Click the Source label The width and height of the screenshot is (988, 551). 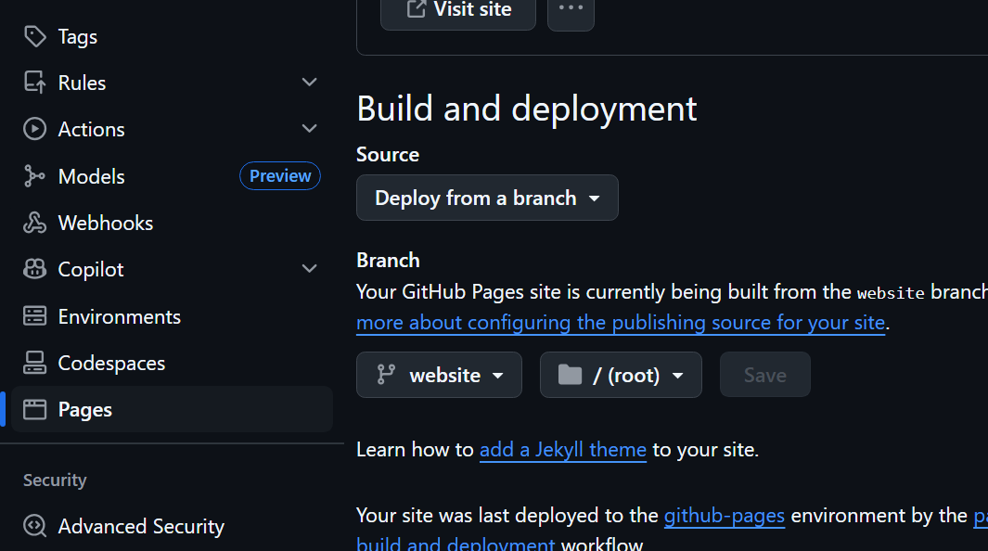pyautogui.click(x=388, y=154)
